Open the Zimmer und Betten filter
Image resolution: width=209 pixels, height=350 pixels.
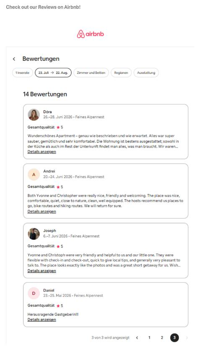tap(91, 73)
